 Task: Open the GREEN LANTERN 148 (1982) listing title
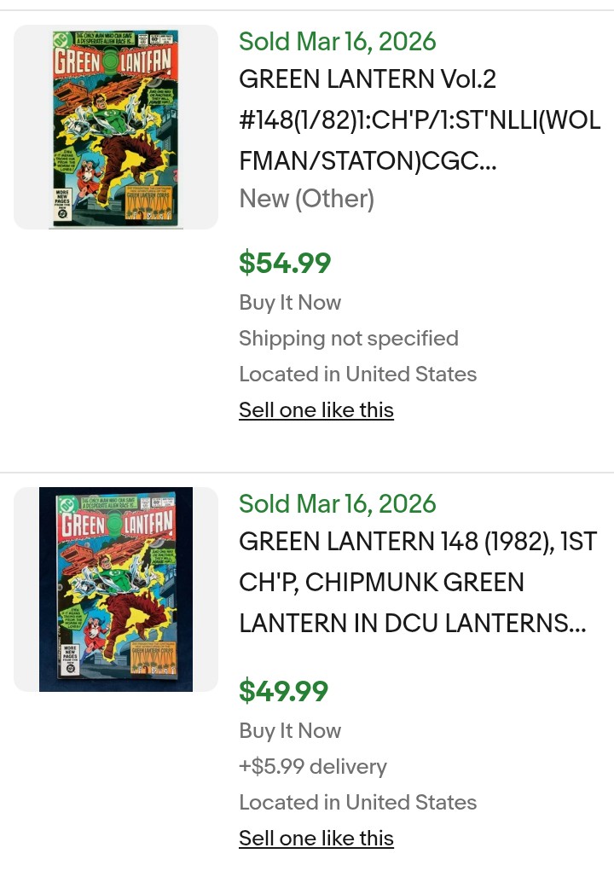[x=417, y=583]
